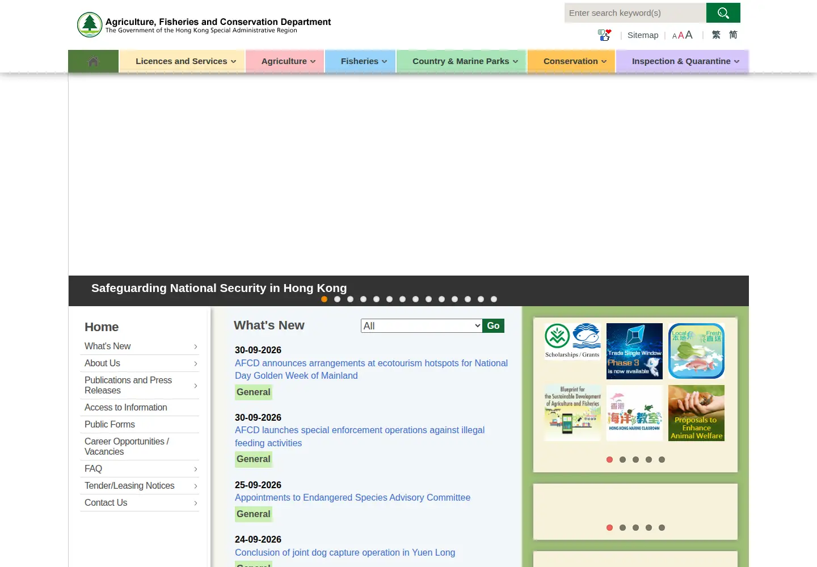Select the largest font size A
The height and width of the screenshot is (567, 817).
[689, 35]
